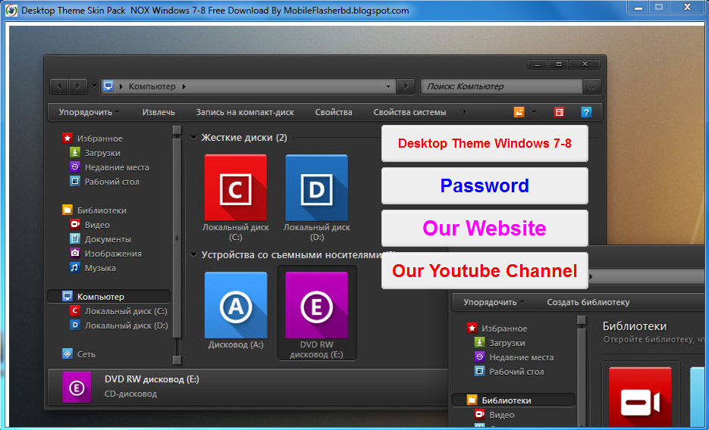709x430 pixels.
Task: Click Извлечь in the toolbar
Action: (158, 112)
